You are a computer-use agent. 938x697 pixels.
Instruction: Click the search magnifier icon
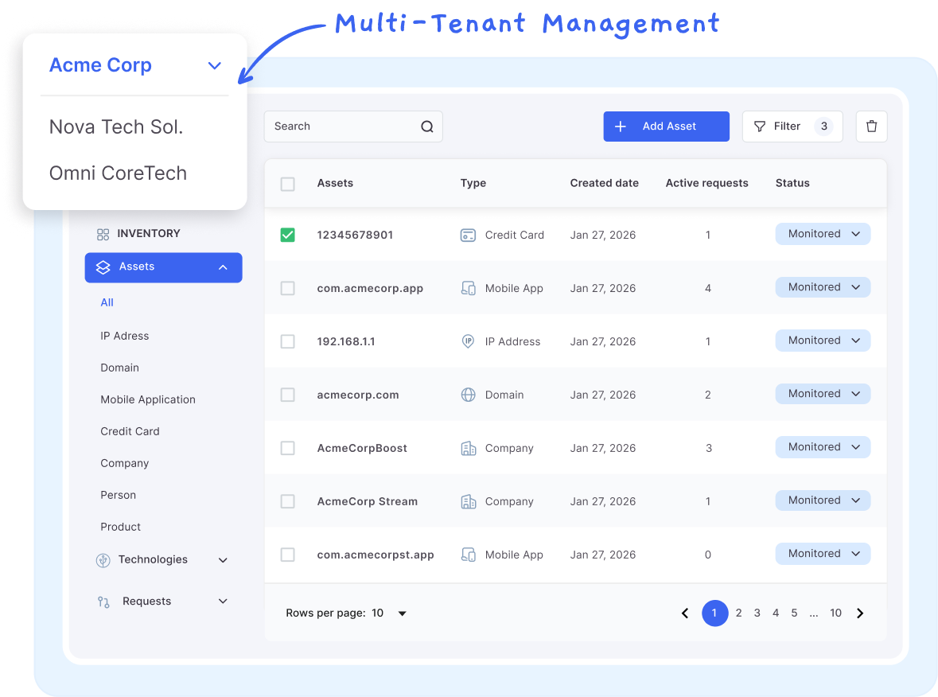click(x=427, y=127)
